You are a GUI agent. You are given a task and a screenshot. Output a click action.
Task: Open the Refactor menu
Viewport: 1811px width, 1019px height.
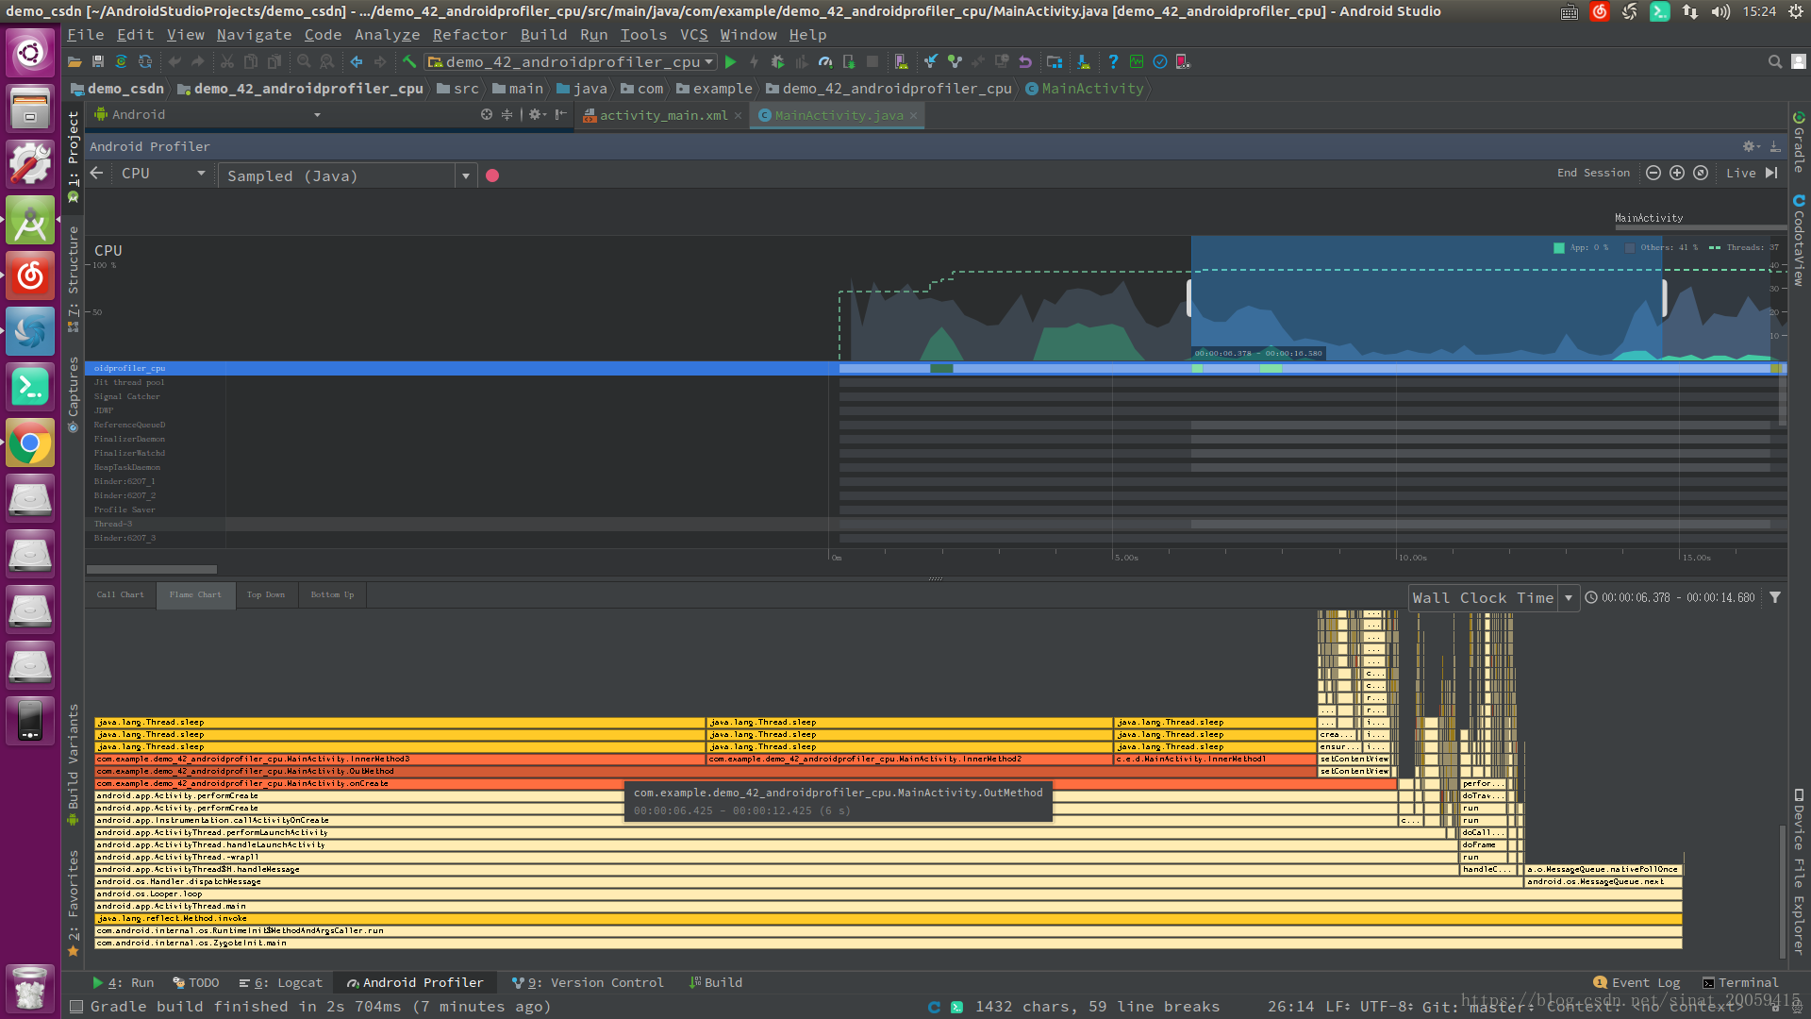click(x=470, y=35)
